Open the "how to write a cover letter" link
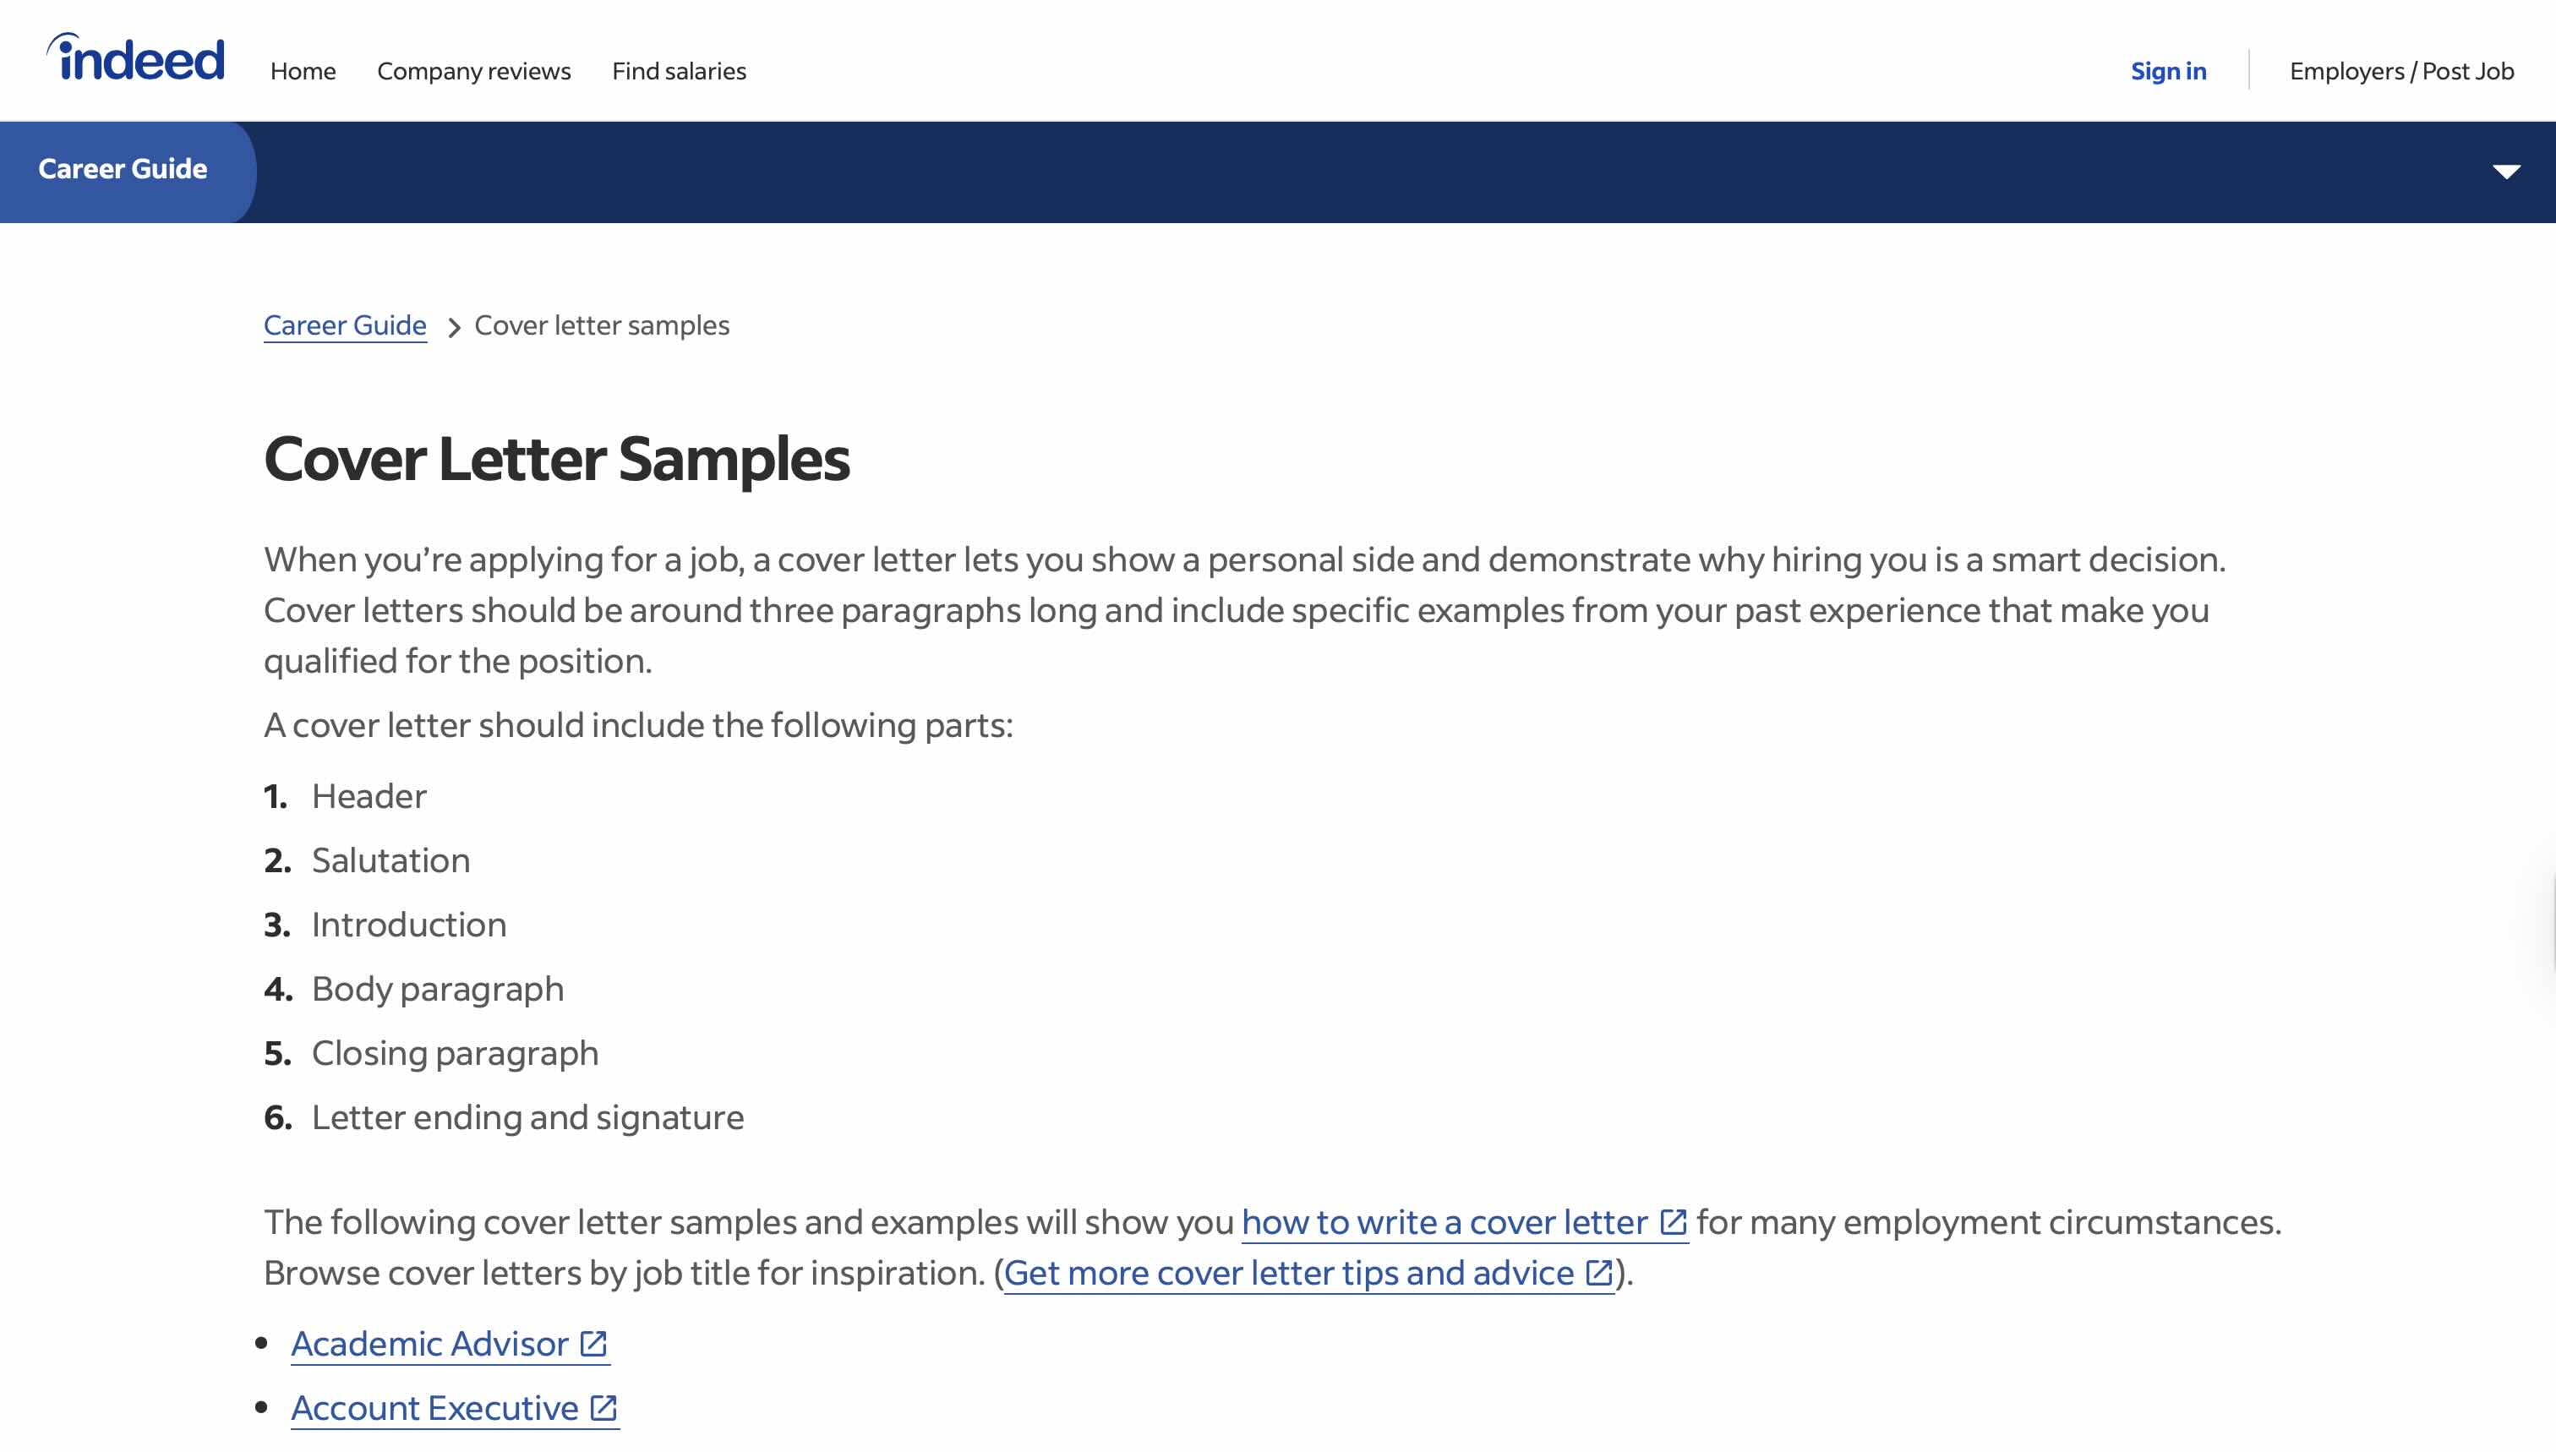This screenshot has width=2556, height=1452. pos(1444,1221)
